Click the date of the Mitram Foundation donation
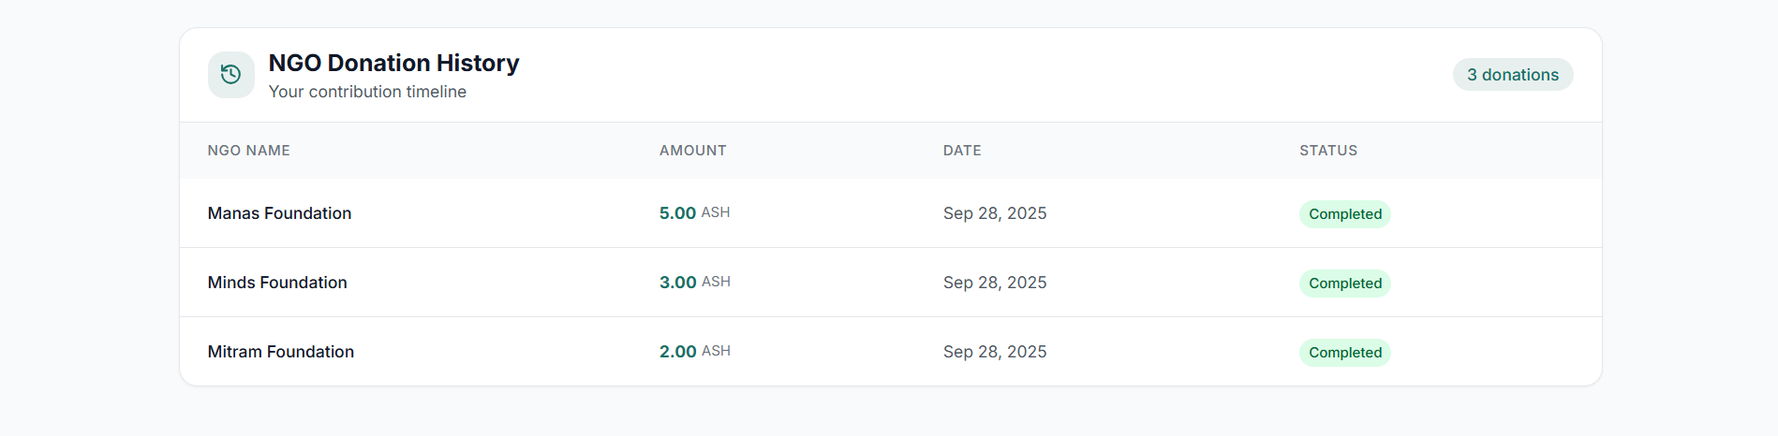Image resolution: width=1778 pixels, height=436 pixels. [994, 352]
